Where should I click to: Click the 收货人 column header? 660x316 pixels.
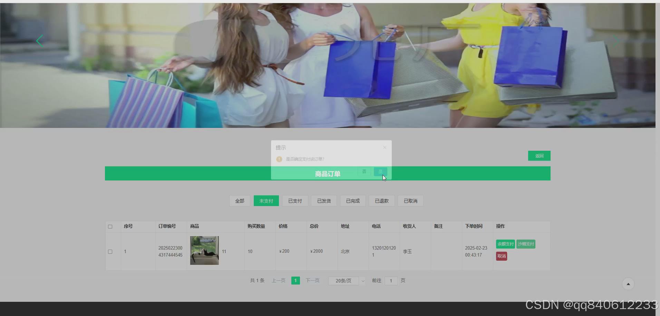click(409, 226)
